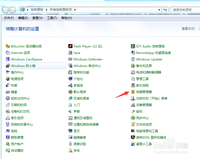This screenshot has width=200, height=159.
Task: Click the 所有控制面板项 breadcrumb
Action: [61, 10]
